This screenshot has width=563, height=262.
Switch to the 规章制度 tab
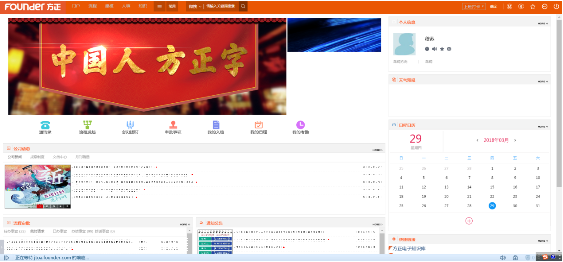coord(37,157)
